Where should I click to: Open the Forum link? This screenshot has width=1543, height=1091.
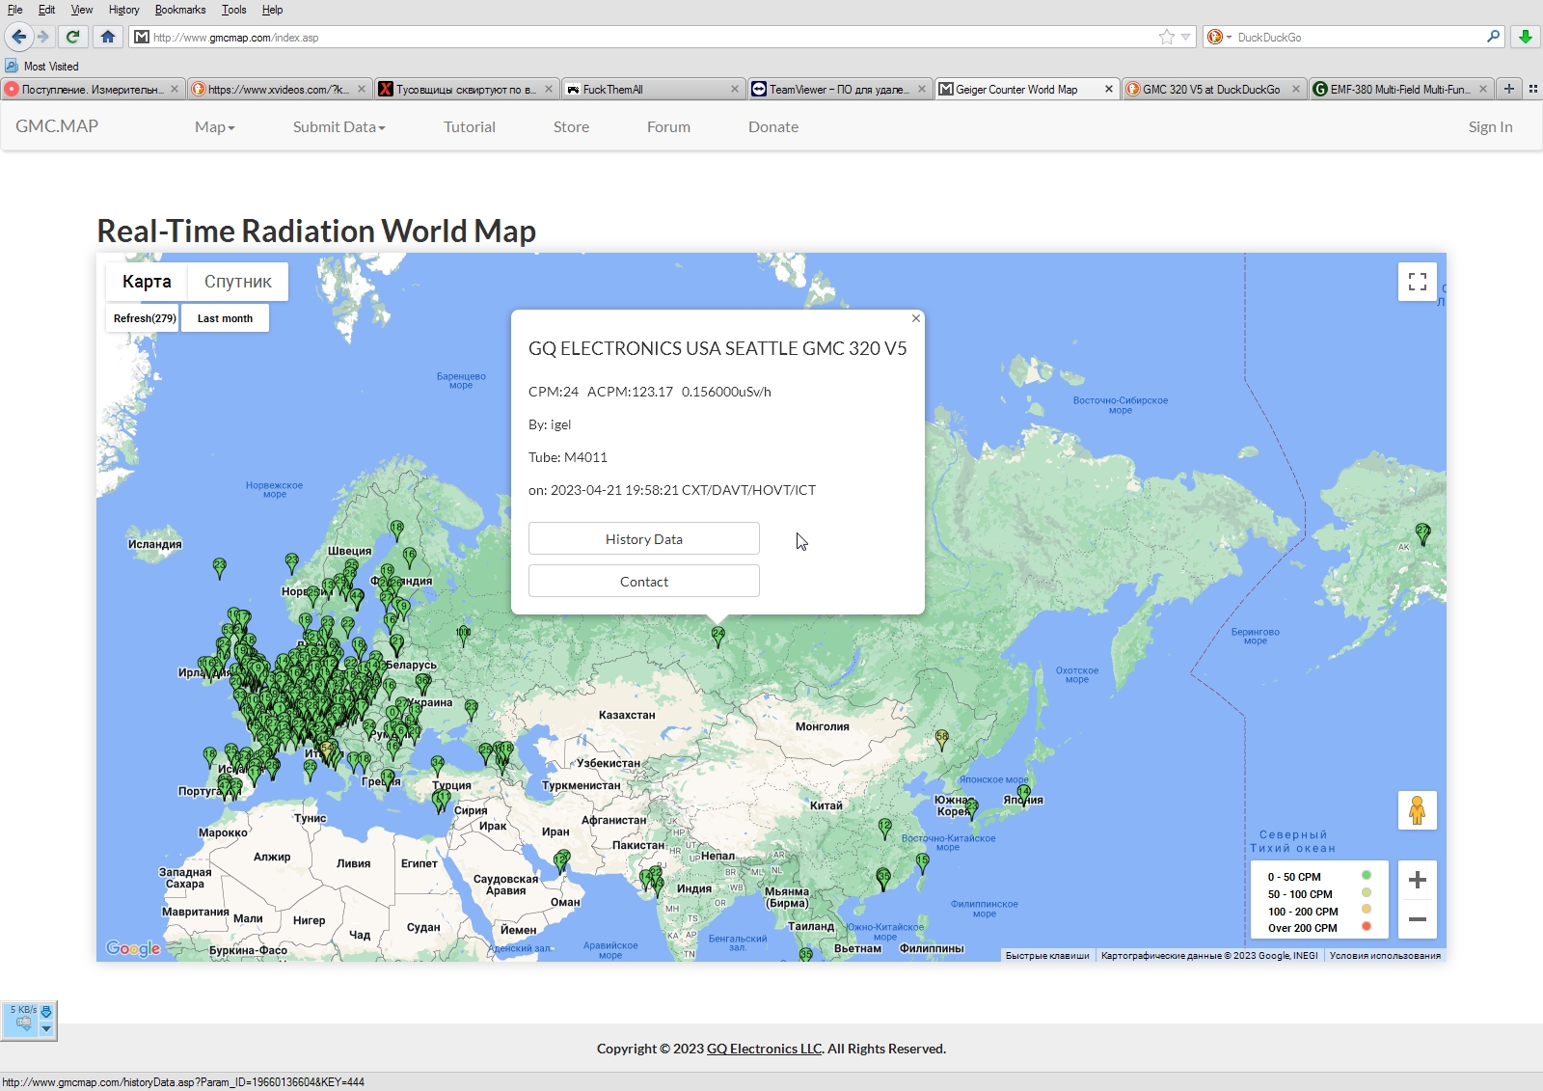[x=668, y=126]
